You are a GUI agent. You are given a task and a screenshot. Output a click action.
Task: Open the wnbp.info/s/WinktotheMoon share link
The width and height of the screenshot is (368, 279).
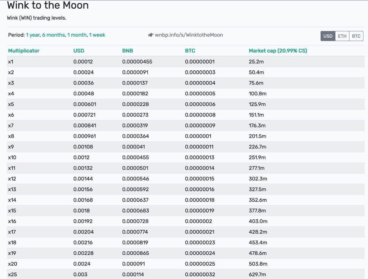point(189,35)
